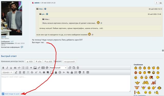Insert a URL link
Screen dimensions: 164x96
coord(39,68)
